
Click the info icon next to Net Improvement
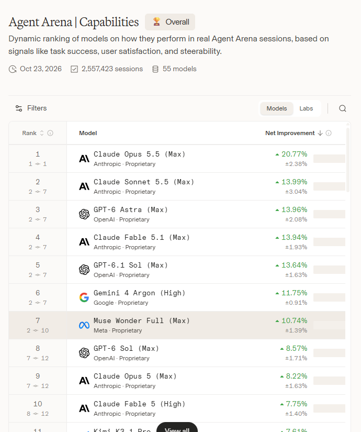coord(329,133)
